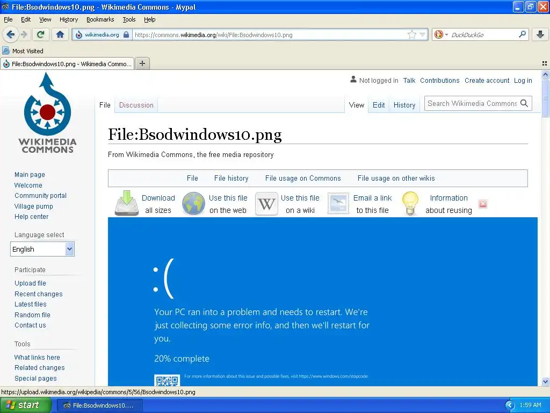The width and height of the screenshot is (550, 413).
Task: Click the Windows Start button
Action: coord(25,405)
